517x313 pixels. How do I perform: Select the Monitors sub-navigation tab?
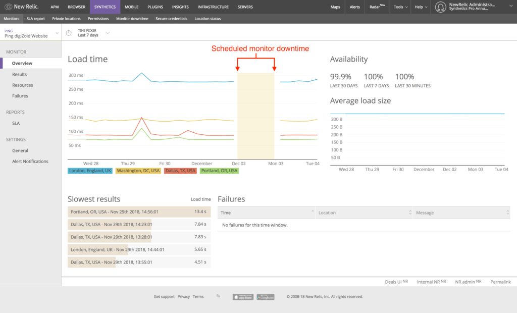pos(12,19)
